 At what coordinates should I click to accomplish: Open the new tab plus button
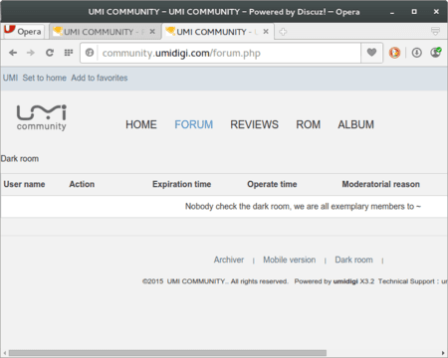(x=283, y=32)
